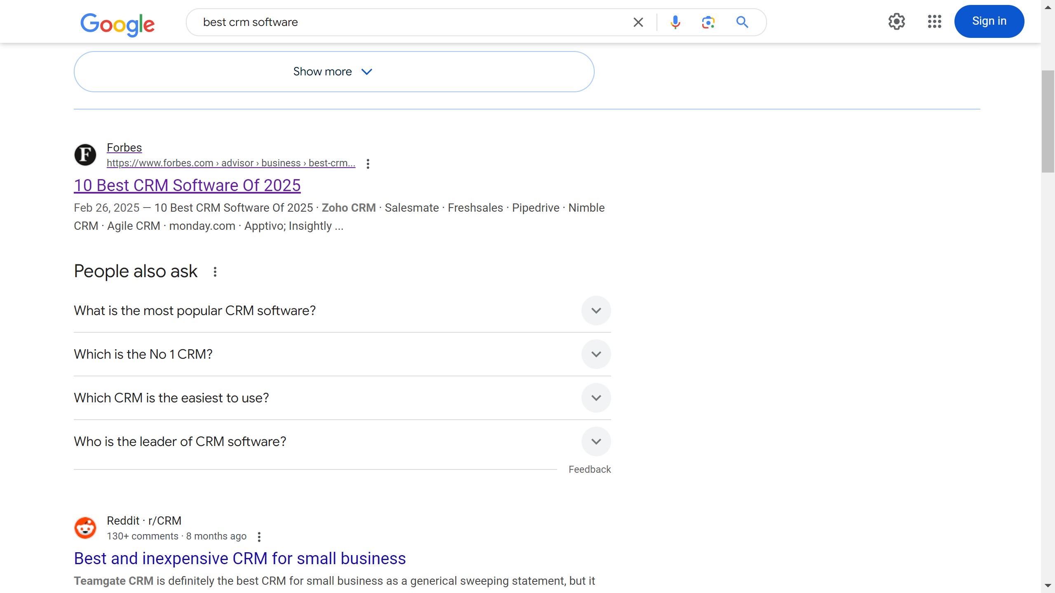Image resolution: width=1055 pixels, height=593 pixels.
Task: Open quick settings gear icon
Action: [x=896, y=21]
